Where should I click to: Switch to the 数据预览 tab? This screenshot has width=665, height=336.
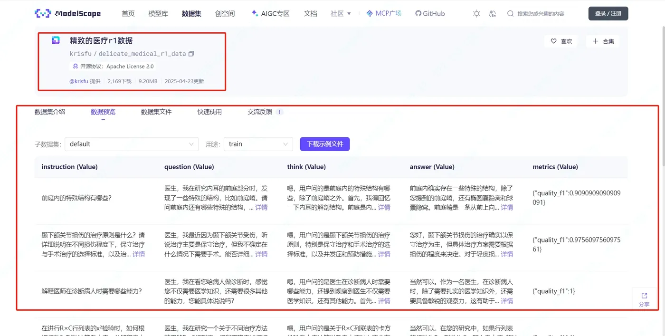click(103, 112)
